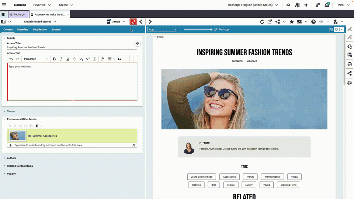
Task: Open the preview in a new window
Action: click(x=270, y=22)
